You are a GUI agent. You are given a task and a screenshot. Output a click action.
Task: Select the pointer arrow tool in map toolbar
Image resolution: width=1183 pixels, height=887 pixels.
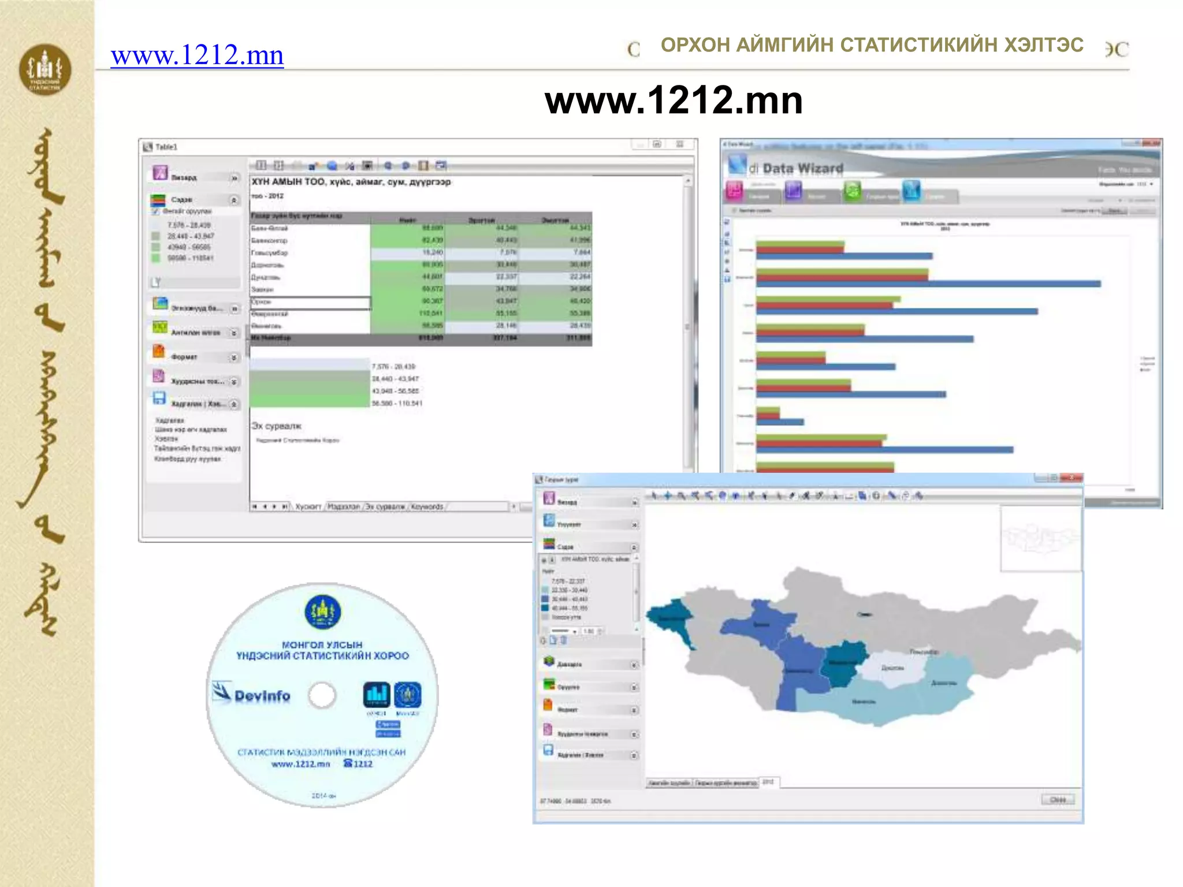point(654,495)
